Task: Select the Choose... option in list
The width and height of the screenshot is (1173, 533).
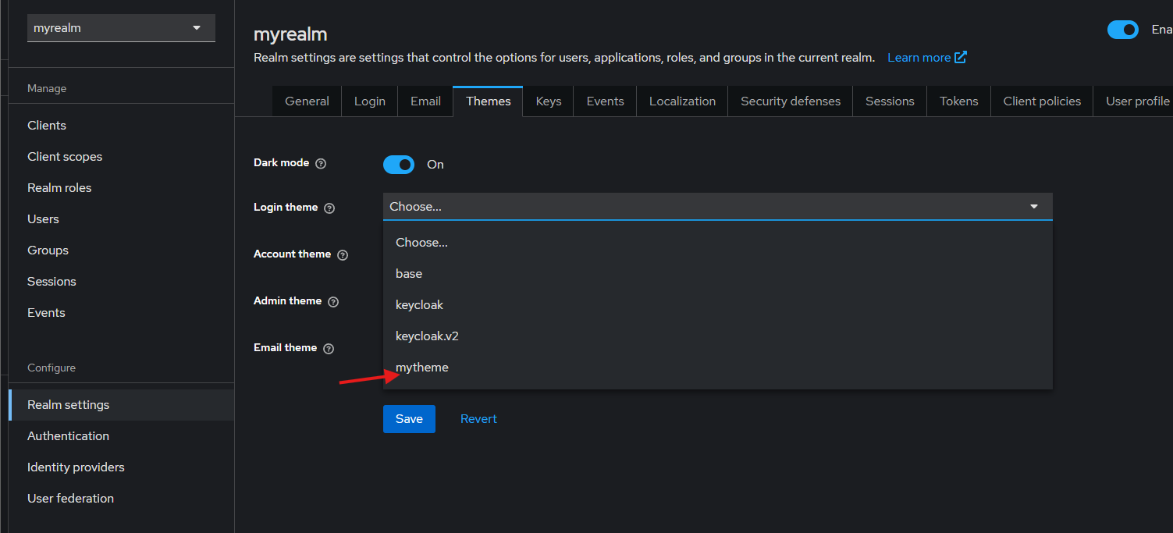Action: point(717,243)
